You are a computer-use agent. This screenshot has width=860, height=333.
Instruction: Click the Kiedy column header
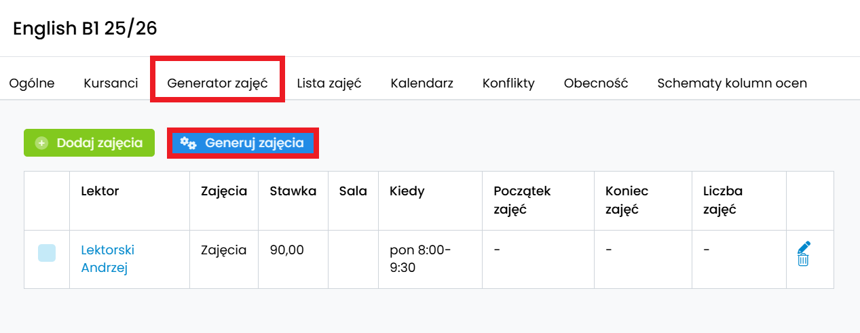tap(407, 191)
